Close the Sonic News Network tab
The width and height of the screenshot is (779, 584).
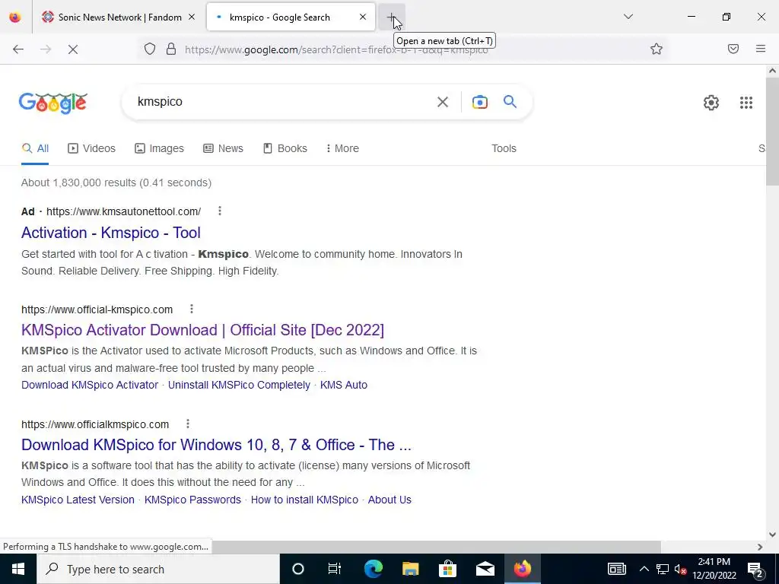(192, 17)
